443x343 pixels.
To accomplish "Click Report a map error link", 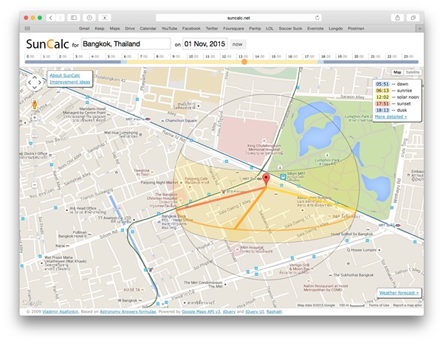I will pyautogui.click(x=407, y=305).
